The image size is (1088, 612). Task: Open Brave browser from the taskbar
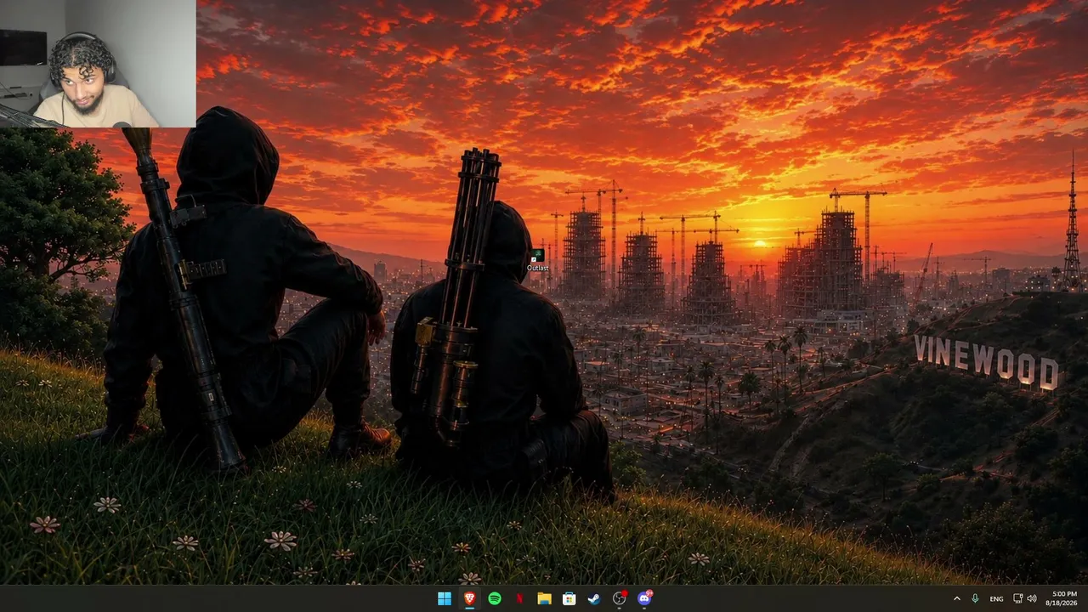click(469, 598)
